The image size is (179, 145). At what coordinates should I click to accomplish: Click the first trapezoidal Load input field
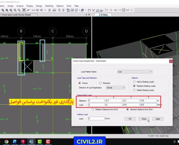click(97, 105)
